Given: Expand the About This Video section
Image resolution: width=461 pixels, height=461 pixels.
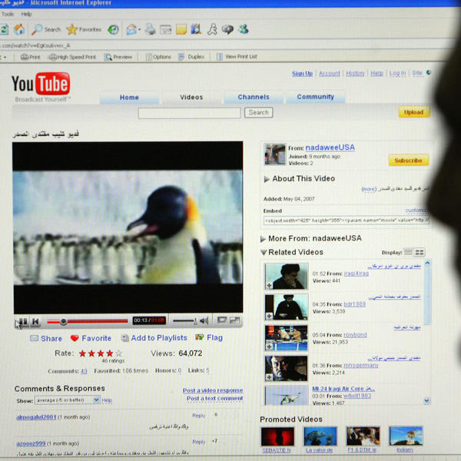Looking at the screenshot, I should (267, 178).
